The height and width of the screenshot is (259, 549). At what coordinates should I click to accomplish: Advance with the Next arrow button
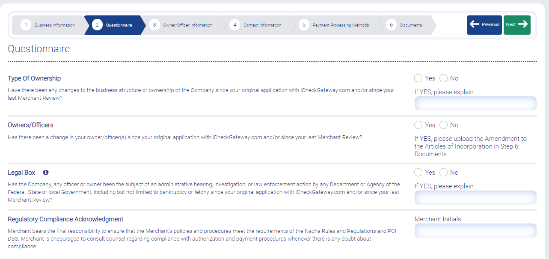click(x=517, y=25)
